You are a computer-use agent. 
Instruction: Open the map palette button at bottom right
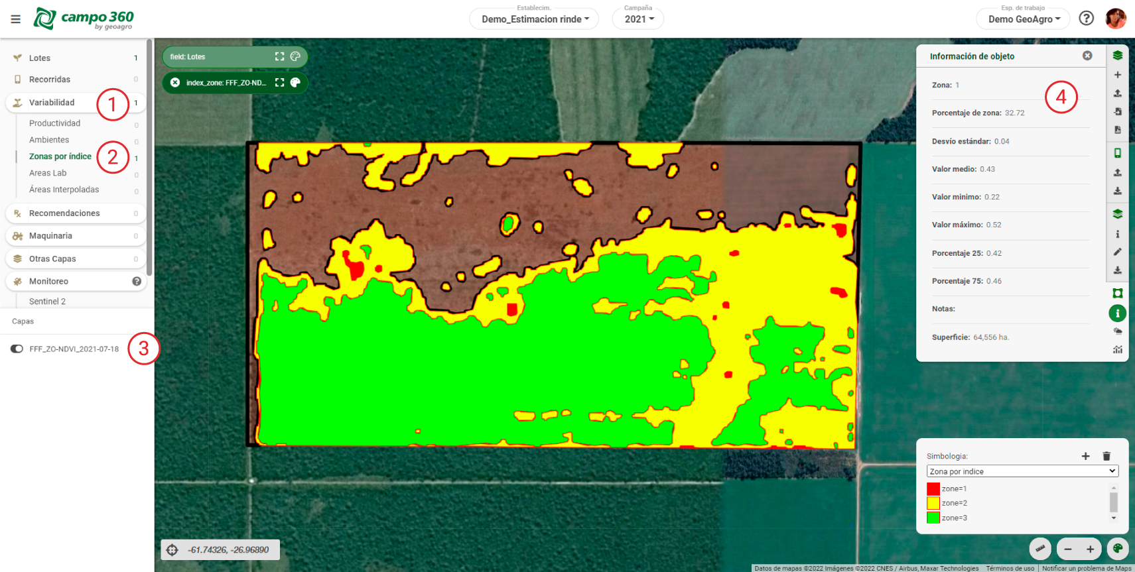(x=1118, y=549)
